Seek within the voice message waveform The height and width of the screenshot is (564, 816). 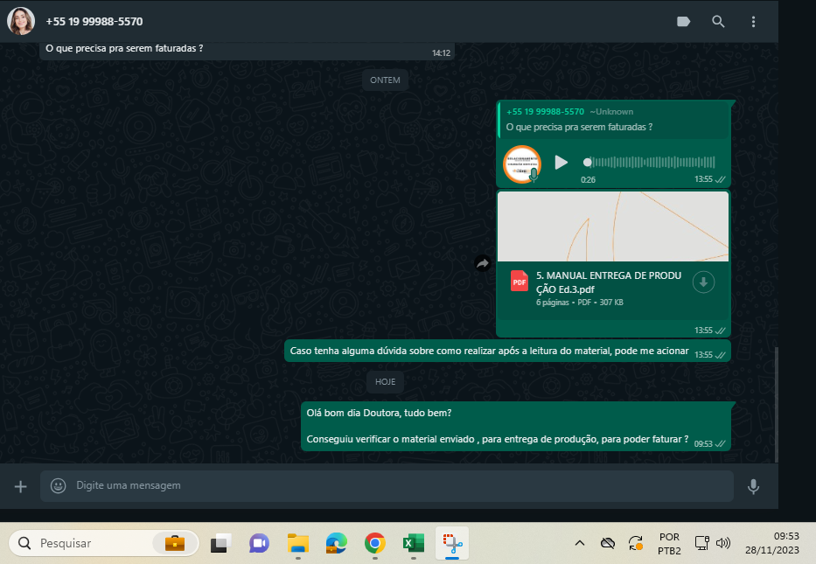652,163
